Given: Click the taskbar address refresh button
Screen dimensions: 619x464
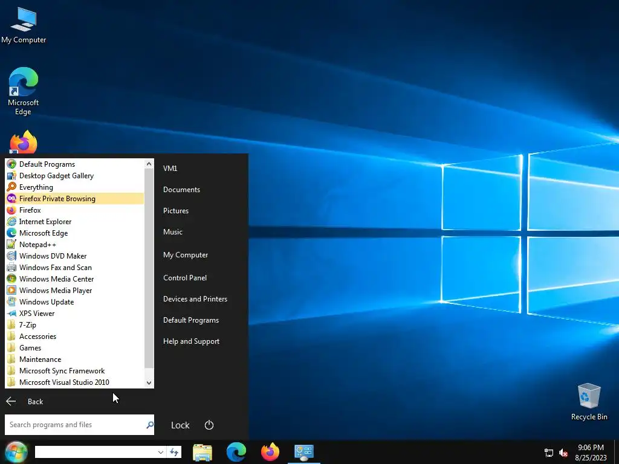Looking at the screenshot, I should coord(174,452).
